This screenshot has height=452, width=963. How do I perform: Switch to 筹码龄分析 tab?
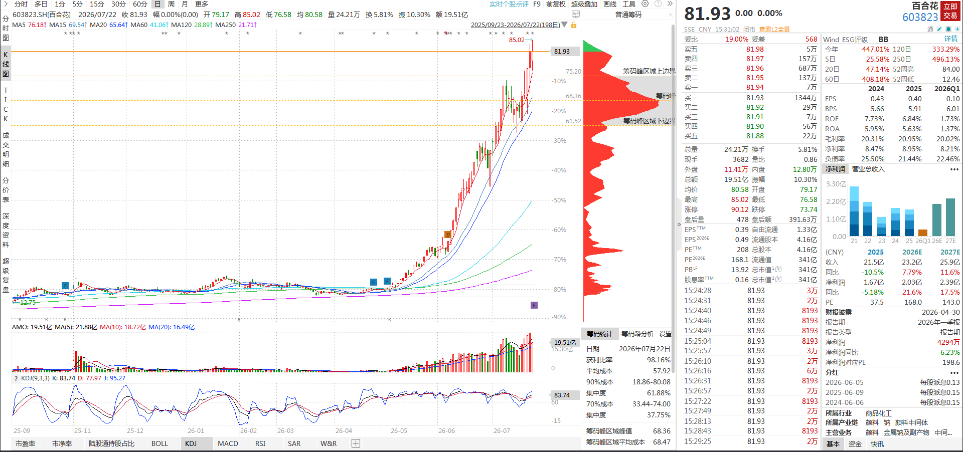point(637,334)
